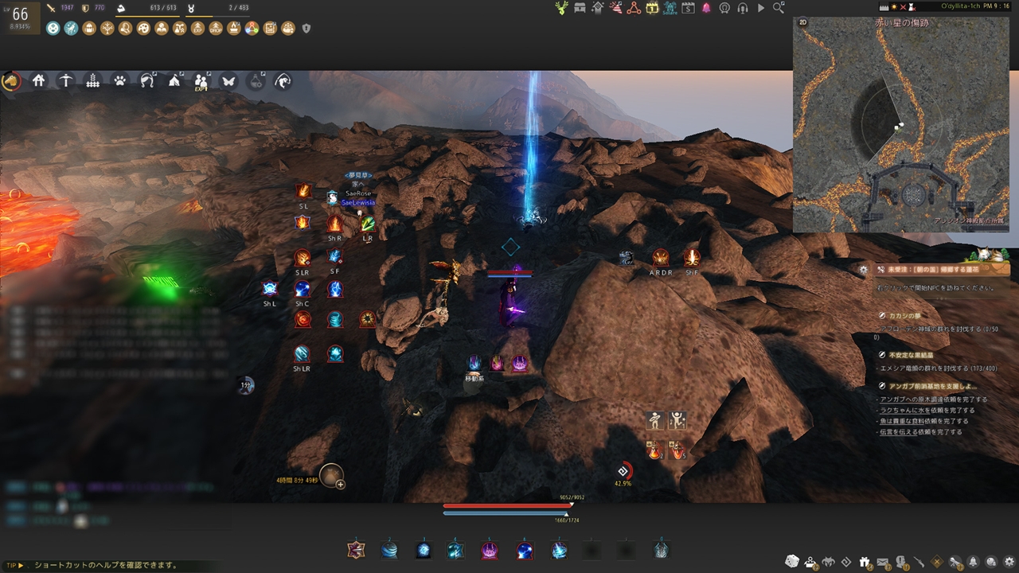Click the S L skill guide icon
Viewport: 1019px width, 573px height.
click(303, 191)
